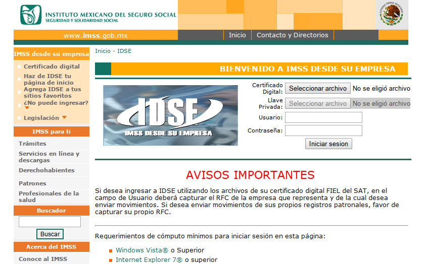Open Servicios en línea y descargas
The image size is (427, 264).
(x=49, y=157)
